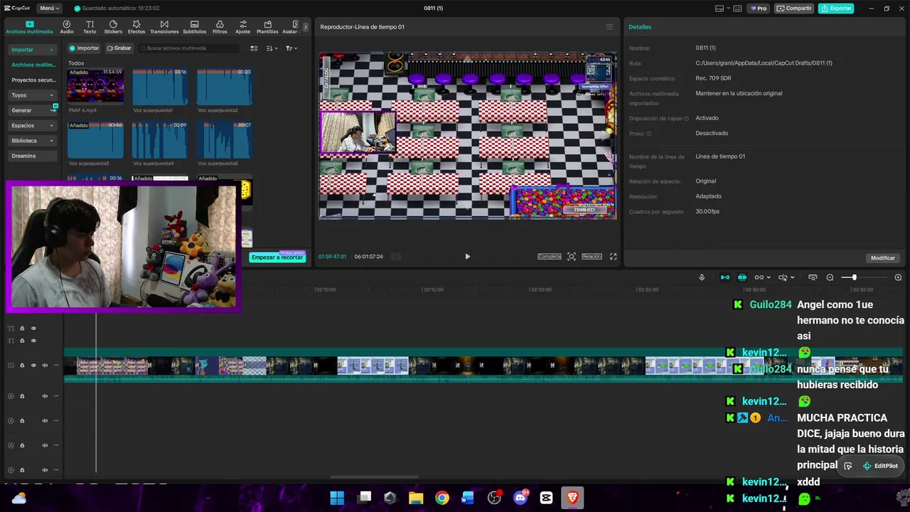This screenshot has height=512, width=910.
Task: Click the Grabar button
Action: tap(119, 48)
